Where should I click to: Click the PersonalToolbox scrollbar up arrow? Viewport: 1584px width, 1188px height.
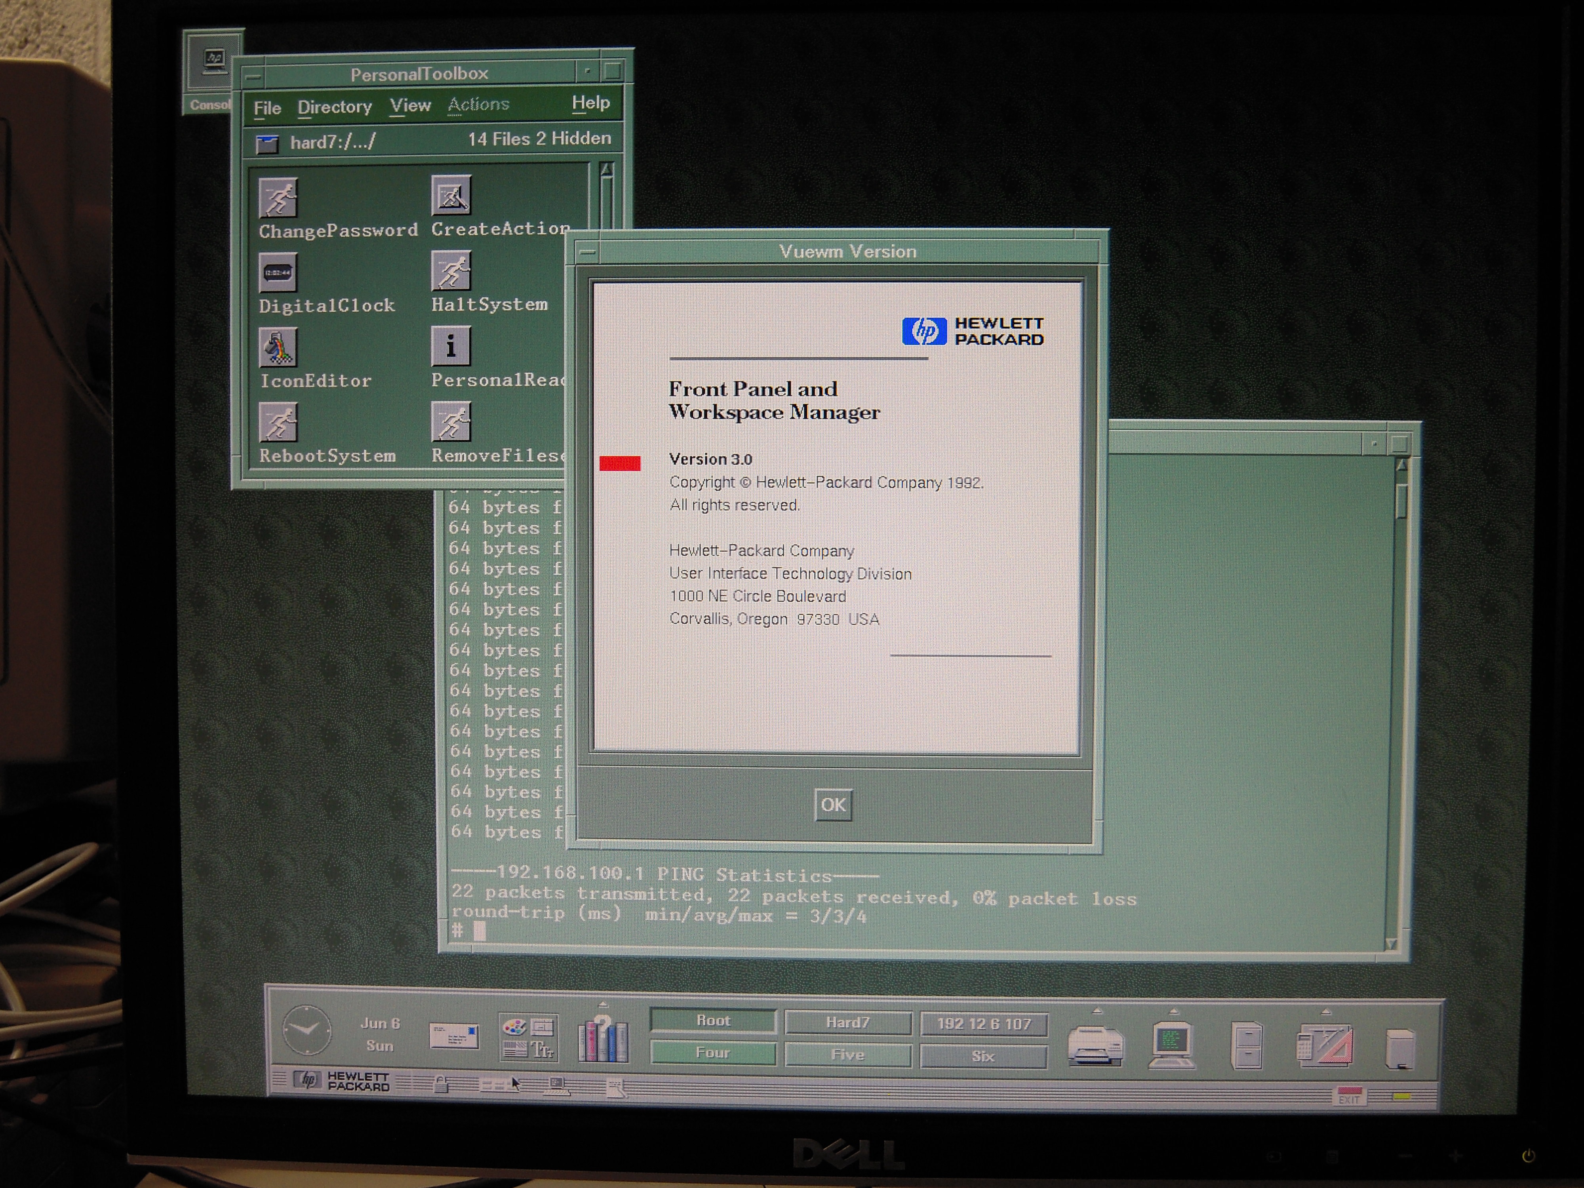click(607, 170)
